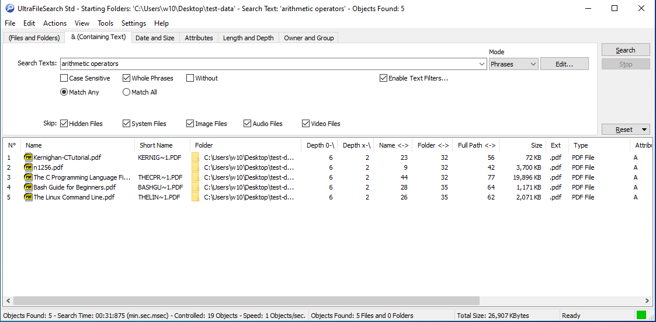Click the PDF icon of Kernighan-CTutorial.pdf

tap(29, 157)
